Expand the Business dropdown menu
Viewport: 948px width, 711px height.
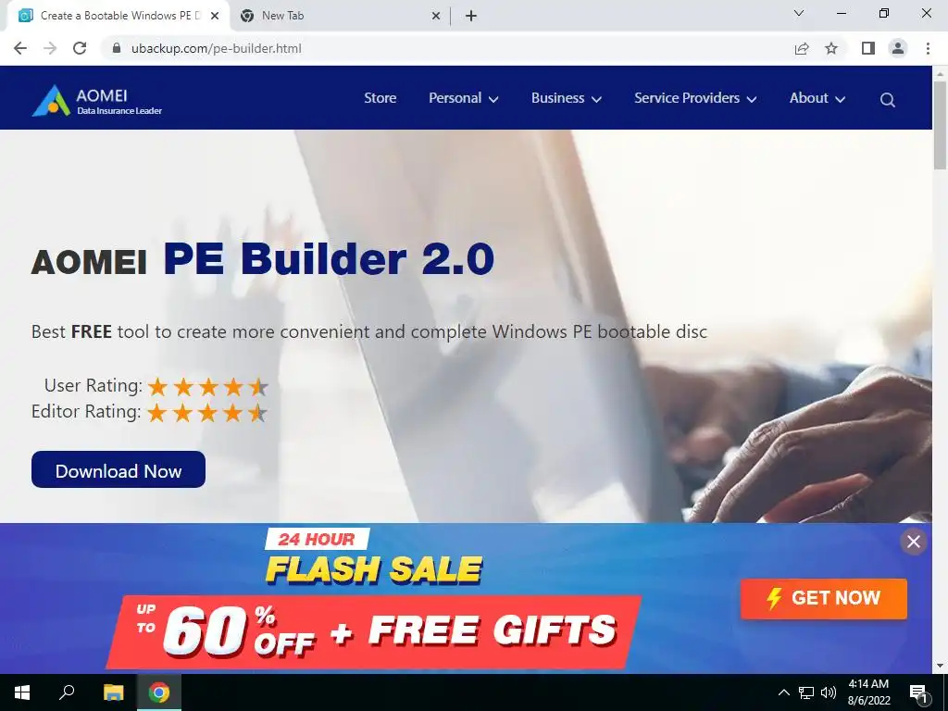567,98
